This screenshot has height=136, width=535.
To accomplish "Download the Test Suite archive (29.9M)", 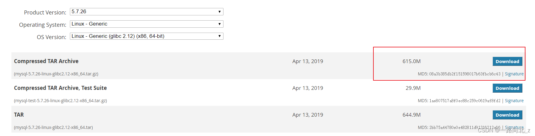I will click(x=507, y=88).
